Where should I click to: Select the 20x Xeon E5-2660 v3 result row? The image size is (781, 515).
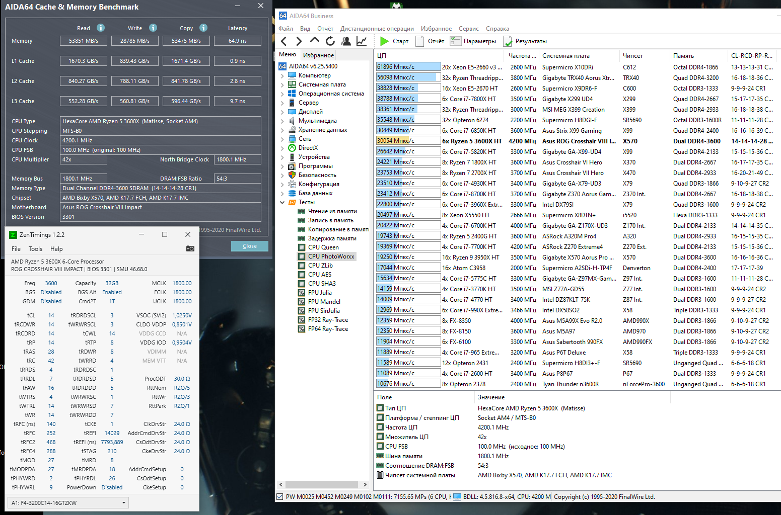577,67
